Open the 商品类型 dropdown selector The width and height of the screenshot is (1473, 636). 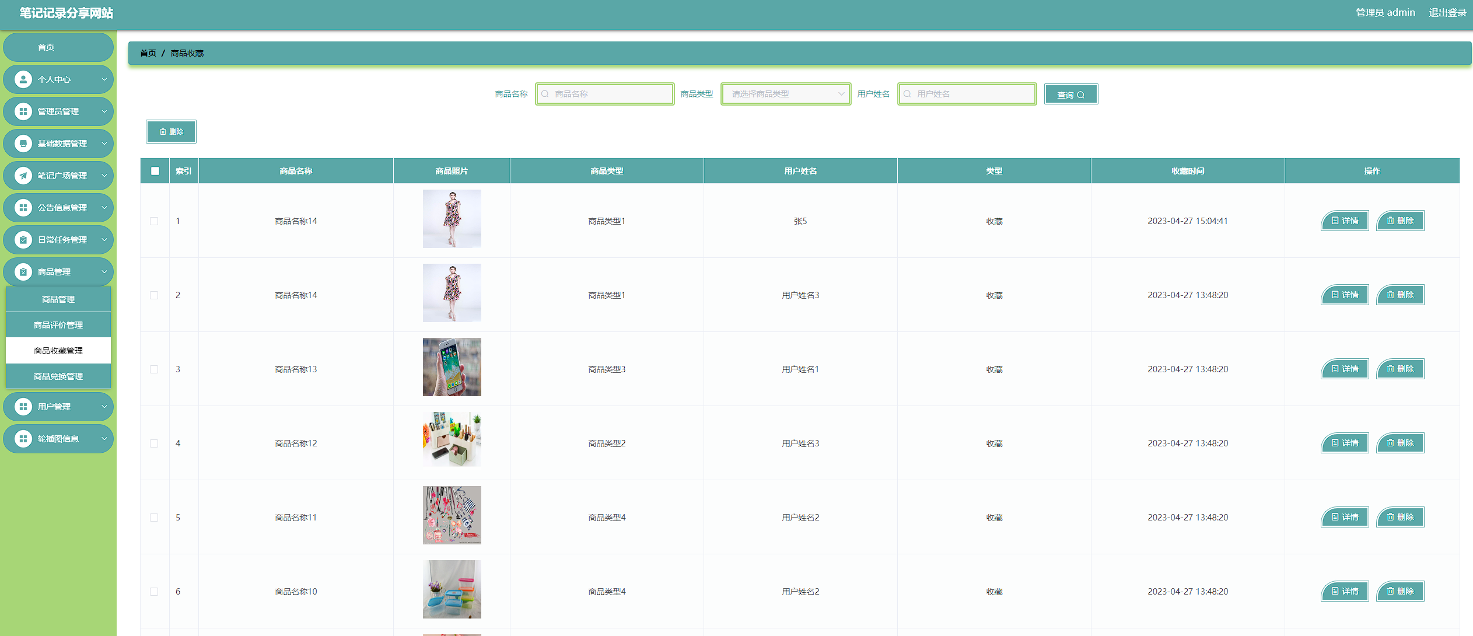[786, 94]
